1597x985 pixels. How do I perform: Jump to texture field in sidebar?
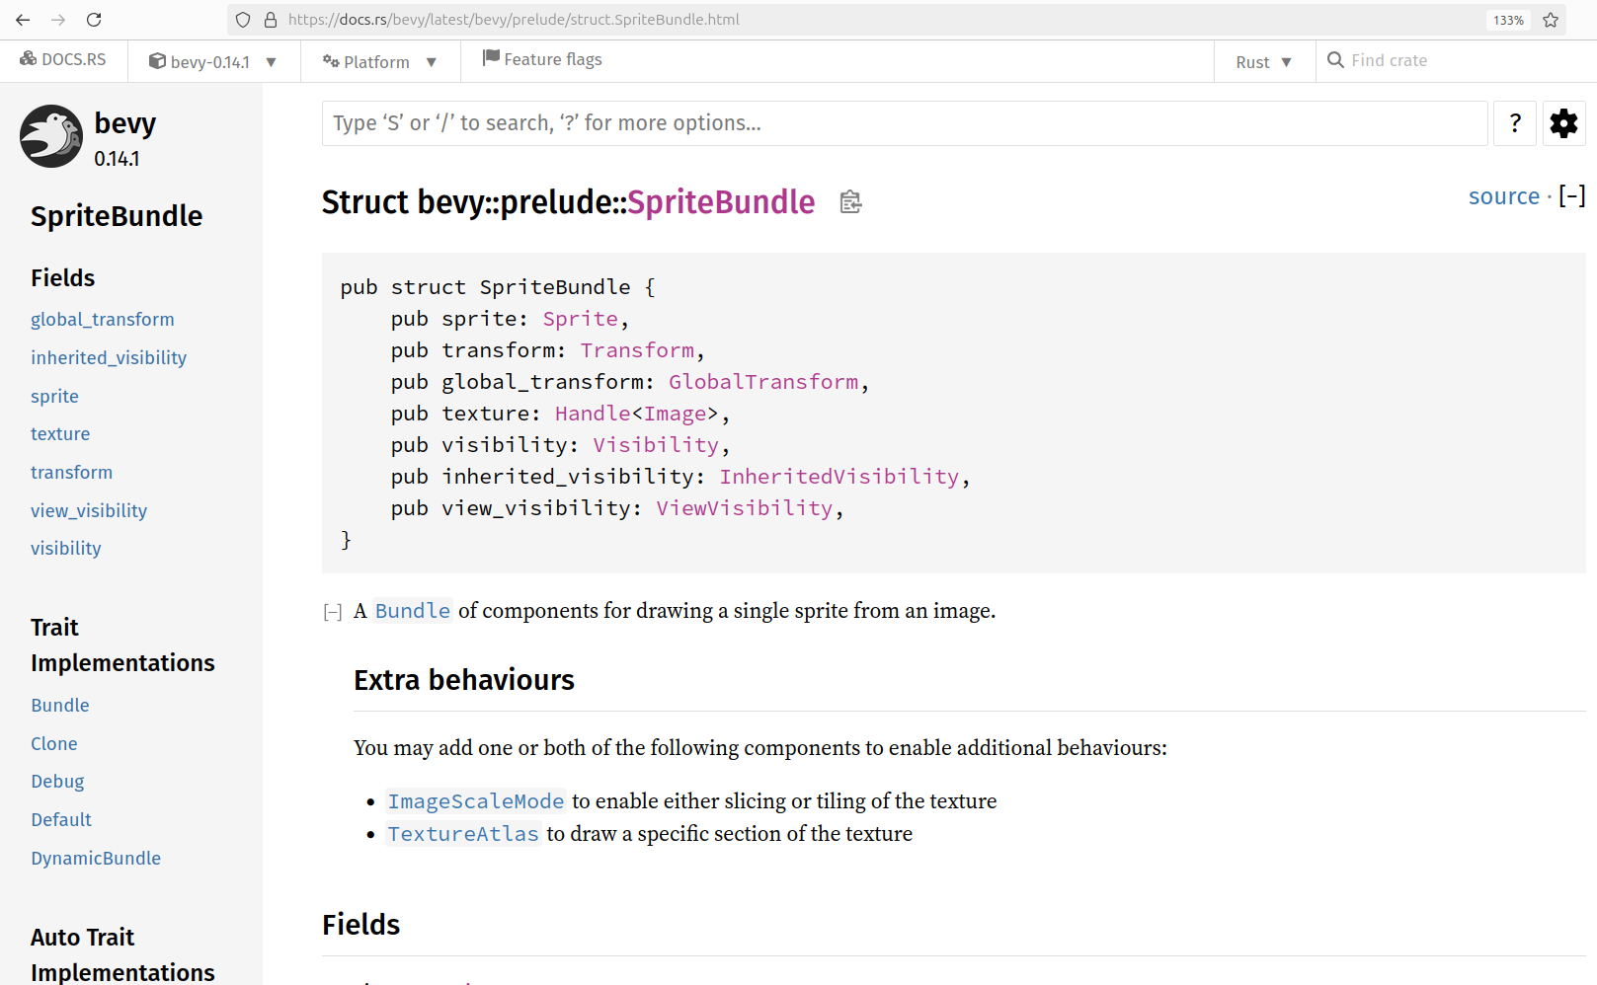[60, 433]
